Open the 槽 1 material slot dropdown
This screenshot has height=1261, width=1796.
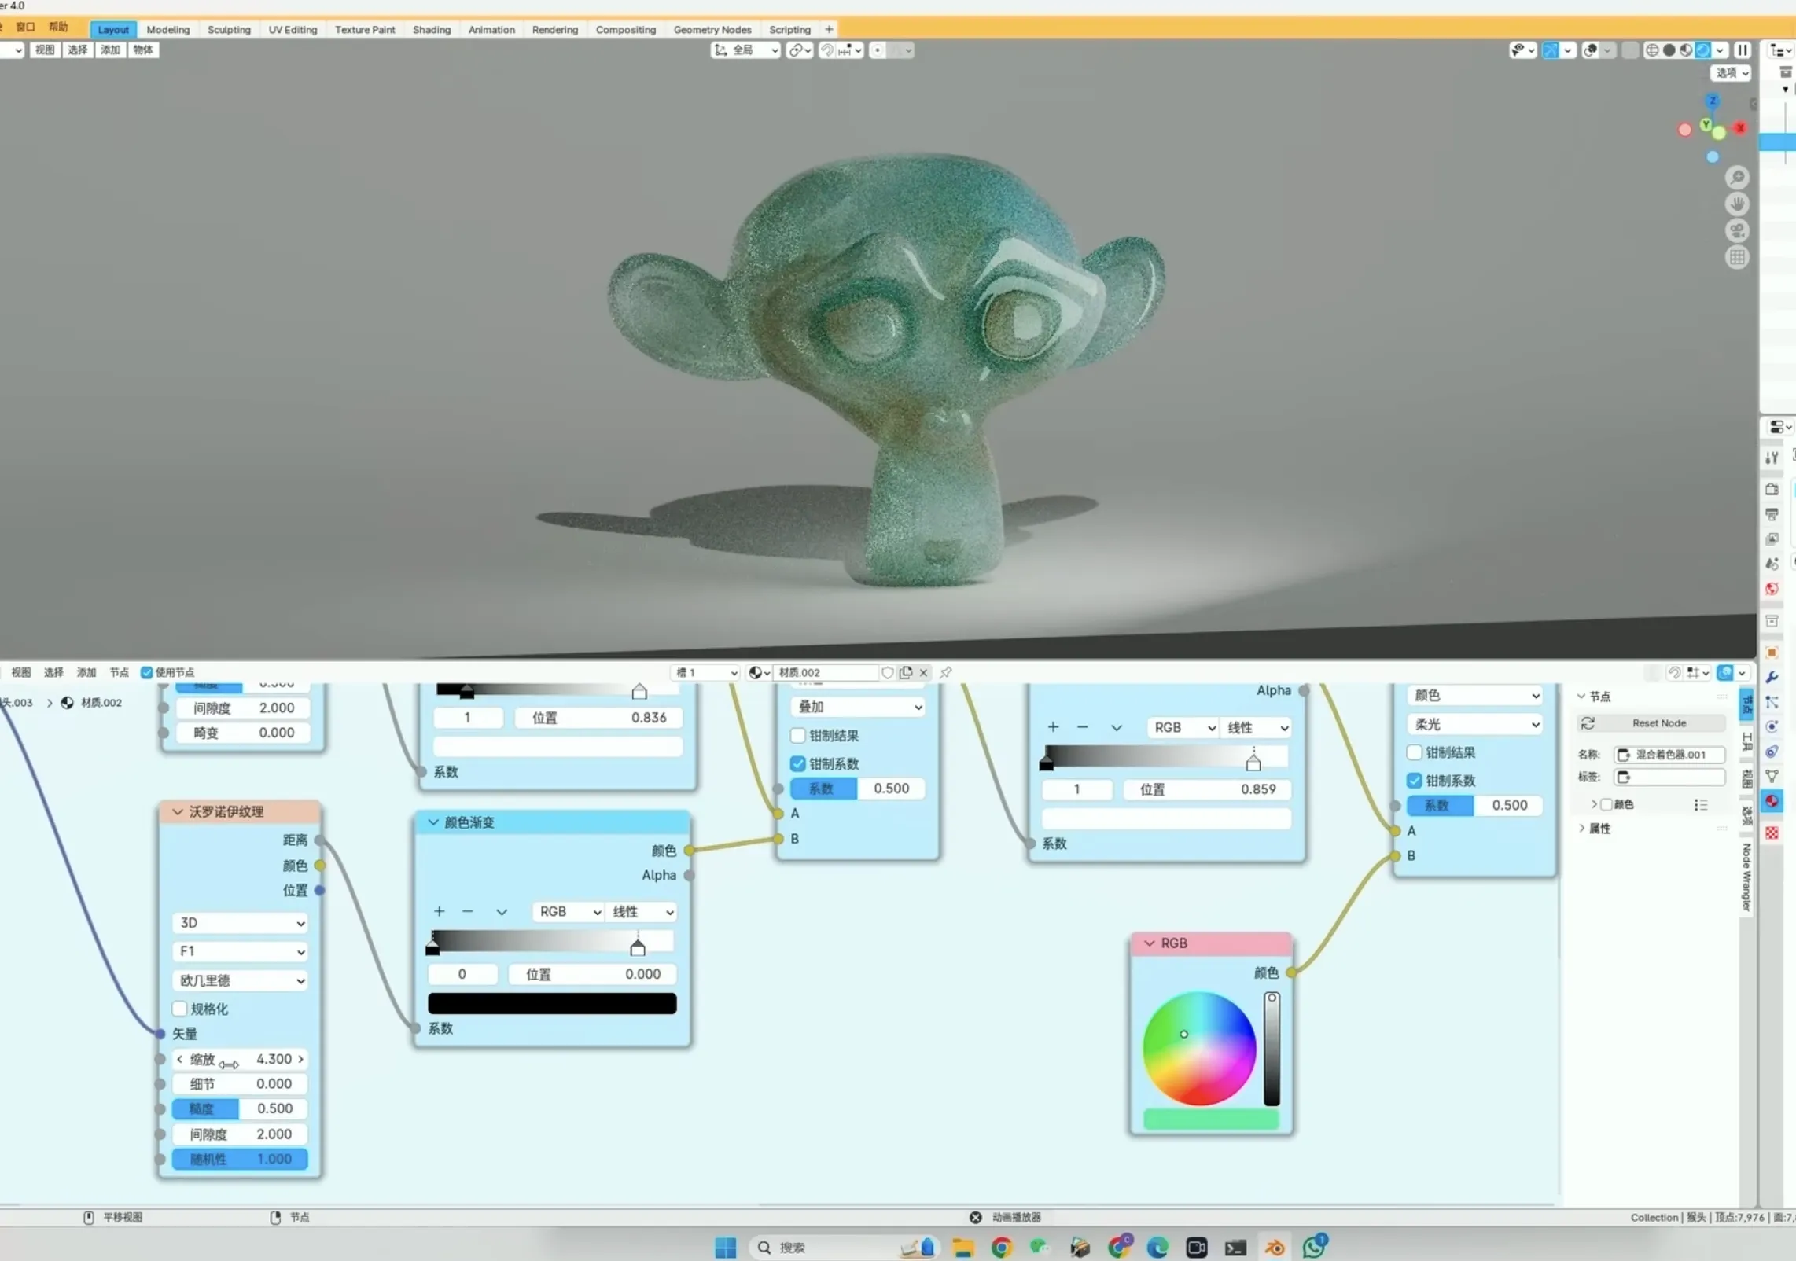pyautogui.click(x=704, y=673)
